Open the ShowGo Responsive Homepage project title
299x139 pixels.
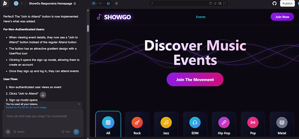[51, 4]
